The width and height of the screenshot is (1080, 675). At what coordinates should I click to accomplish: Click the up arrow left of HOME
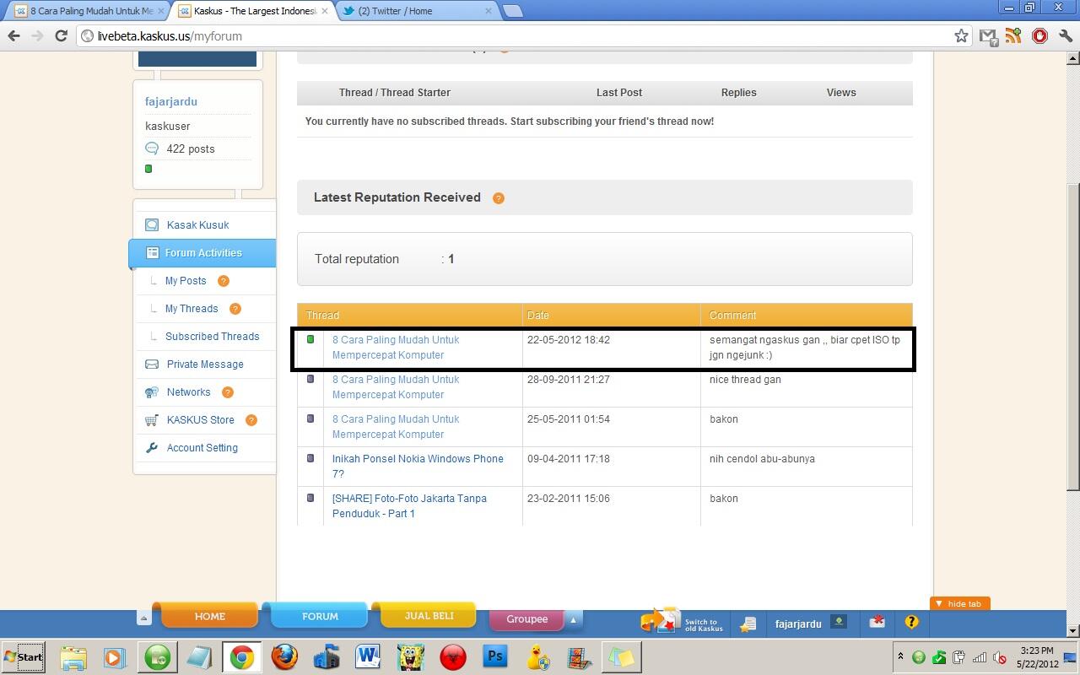pyautogui.click(x=143, y=618)
